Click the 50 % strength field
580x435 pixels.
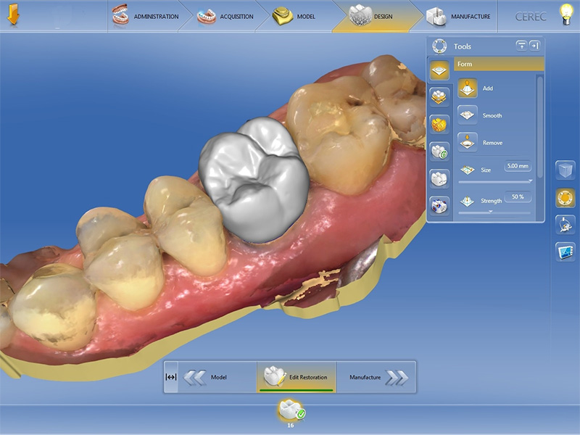tap(518, 196)
